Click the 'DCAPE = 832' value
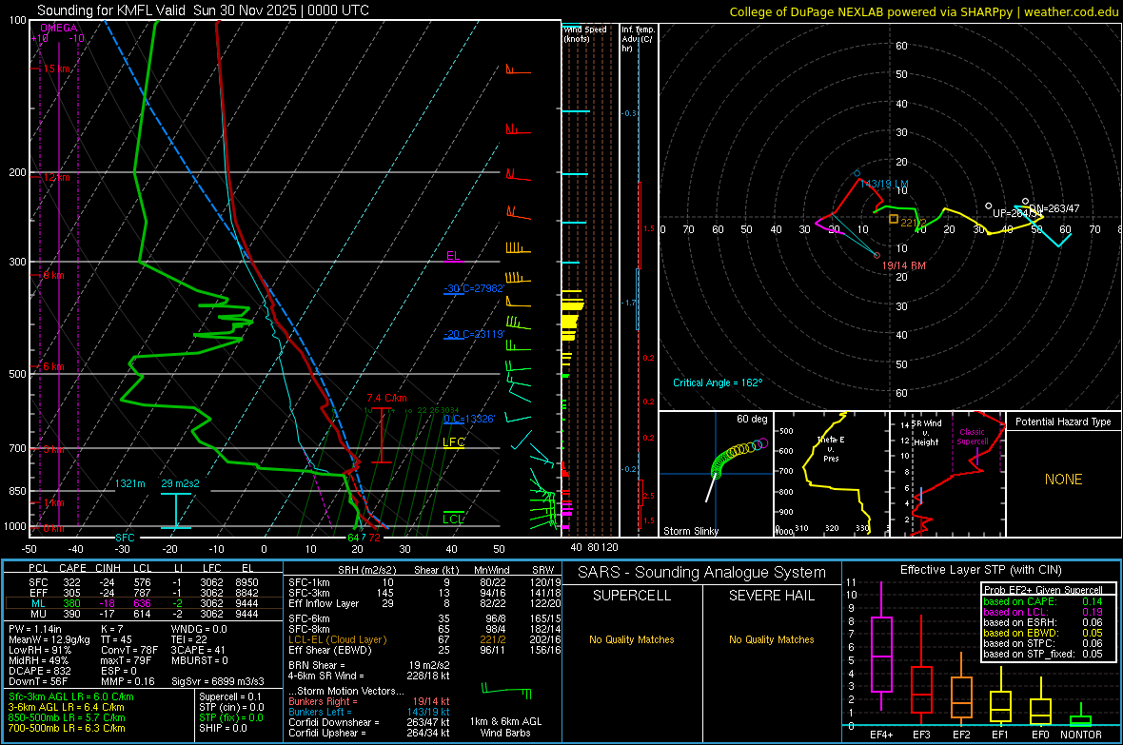 coord(39,671)
